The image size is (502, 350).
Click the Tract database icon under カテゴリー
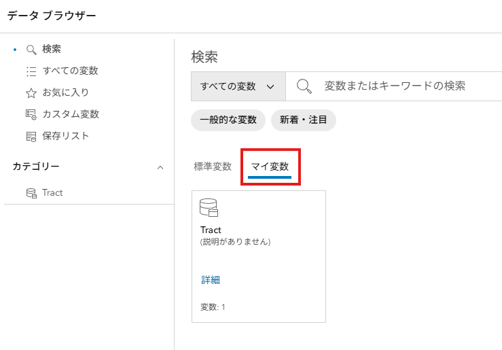[x=31, y=193]
